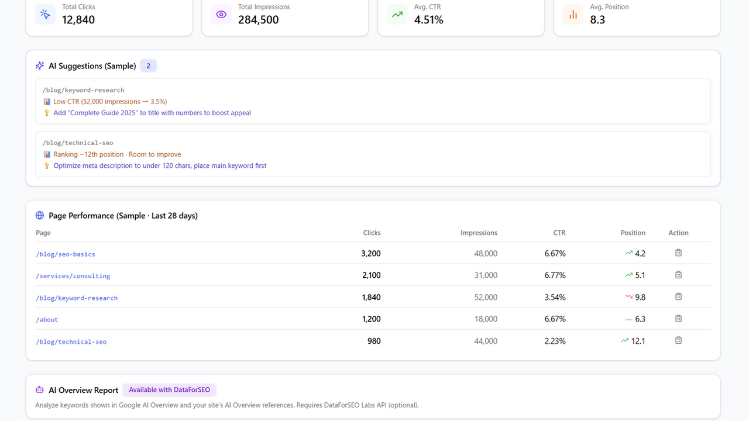749x421 pixels.
Task: Click upward trend icon next to 4.2
Action: [x=628, y=253]
